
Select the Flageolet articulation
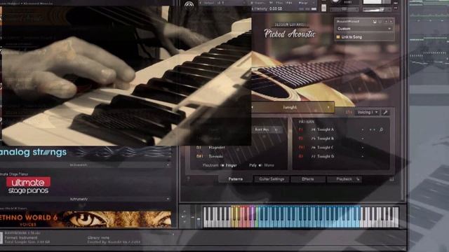pos(217,148)
